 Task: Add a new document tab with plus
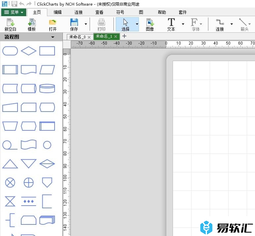pyautogui.click(x=124, y=36)
